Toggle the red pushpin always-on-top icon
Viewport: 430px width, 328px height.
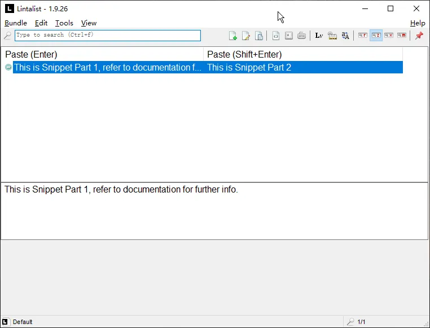[419, 36]
